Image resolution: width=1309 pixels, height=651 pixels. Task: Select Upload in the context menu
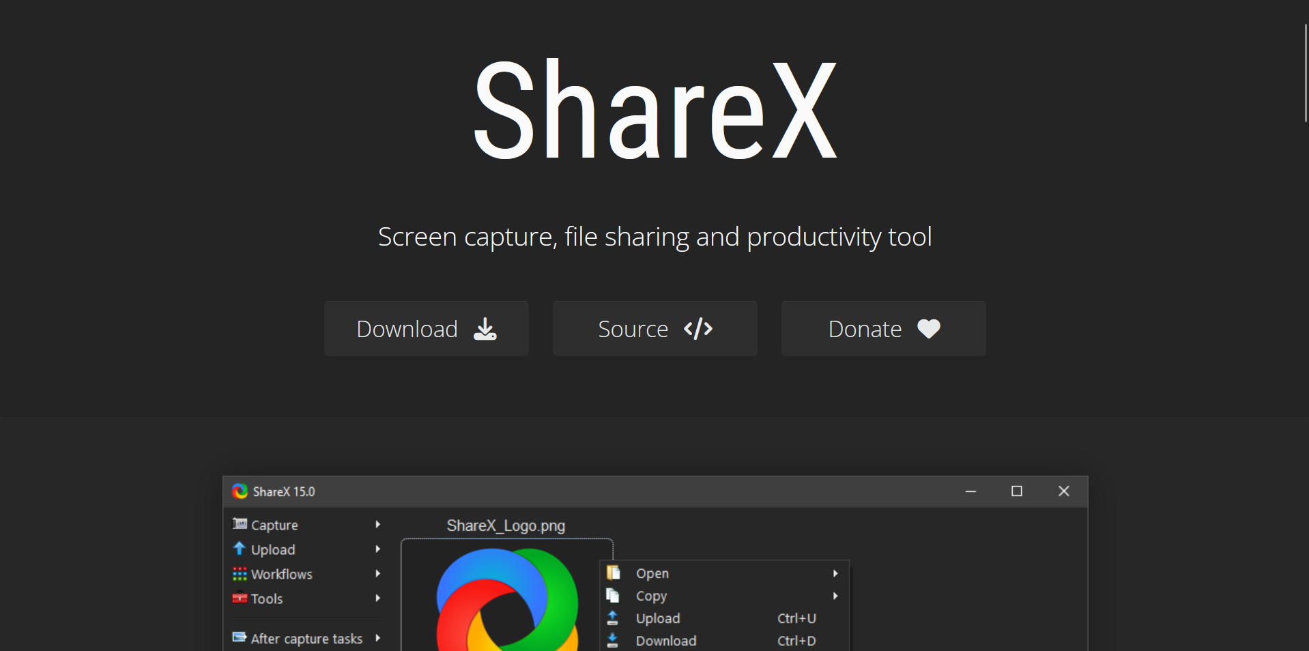point(658,618)
